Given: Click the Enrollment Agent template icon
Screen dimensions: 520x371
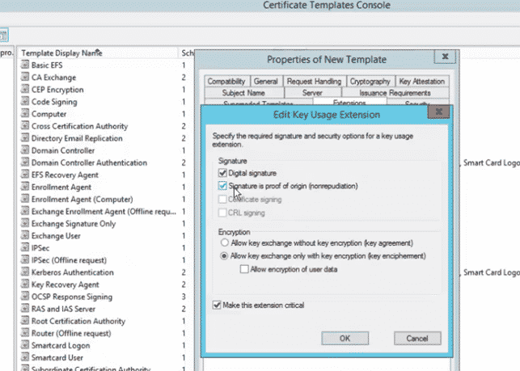Looking at the screenshot, I should coord(25,187).
